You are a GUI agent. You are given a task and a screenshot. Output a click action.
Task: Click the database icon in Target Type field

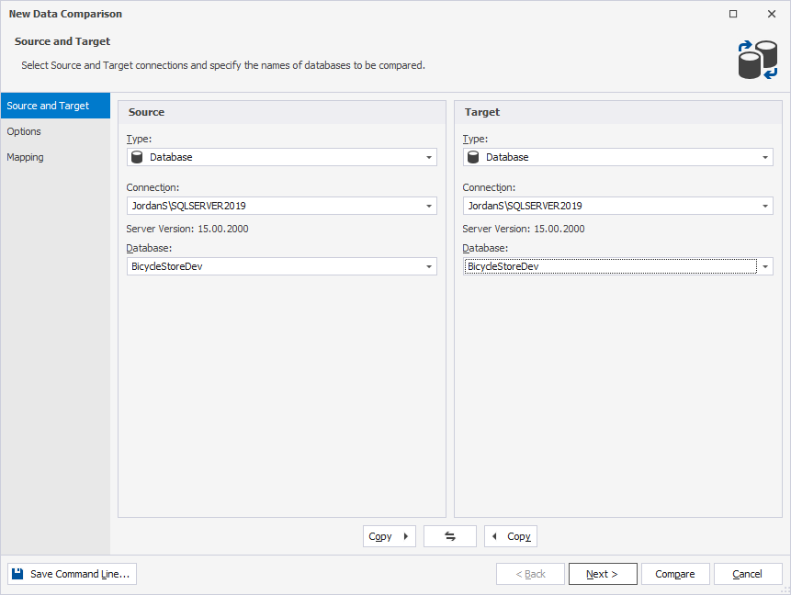(473, 157)
